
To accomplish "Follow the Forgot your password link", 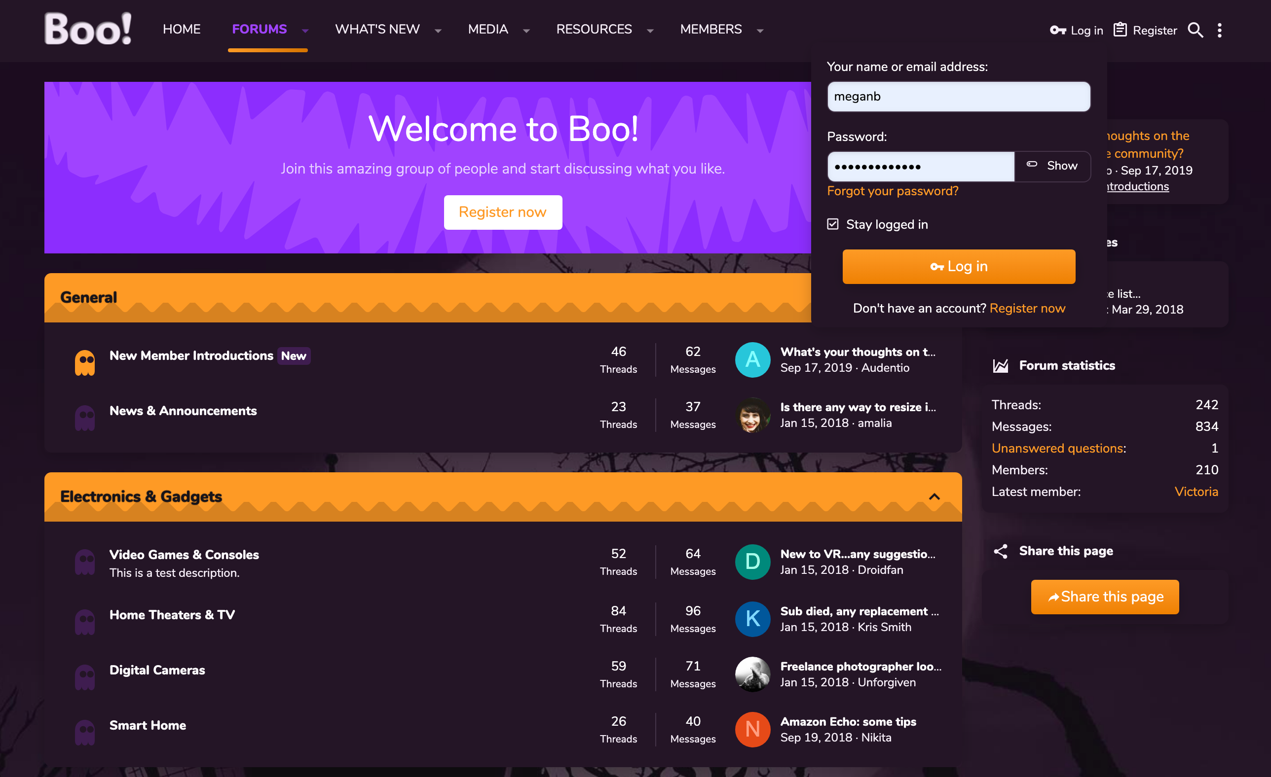I will point(893,191).
